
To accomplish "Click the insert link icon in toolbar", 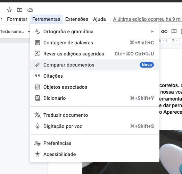I will [x=164, y=32].
